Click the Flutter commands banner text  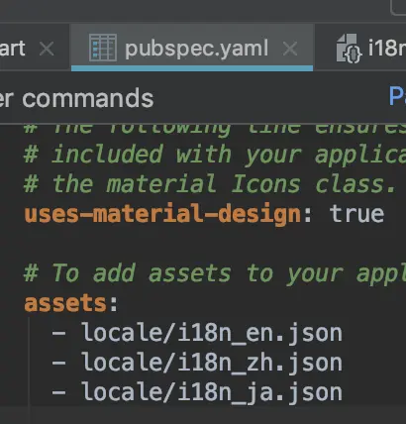tap(77, 98)
